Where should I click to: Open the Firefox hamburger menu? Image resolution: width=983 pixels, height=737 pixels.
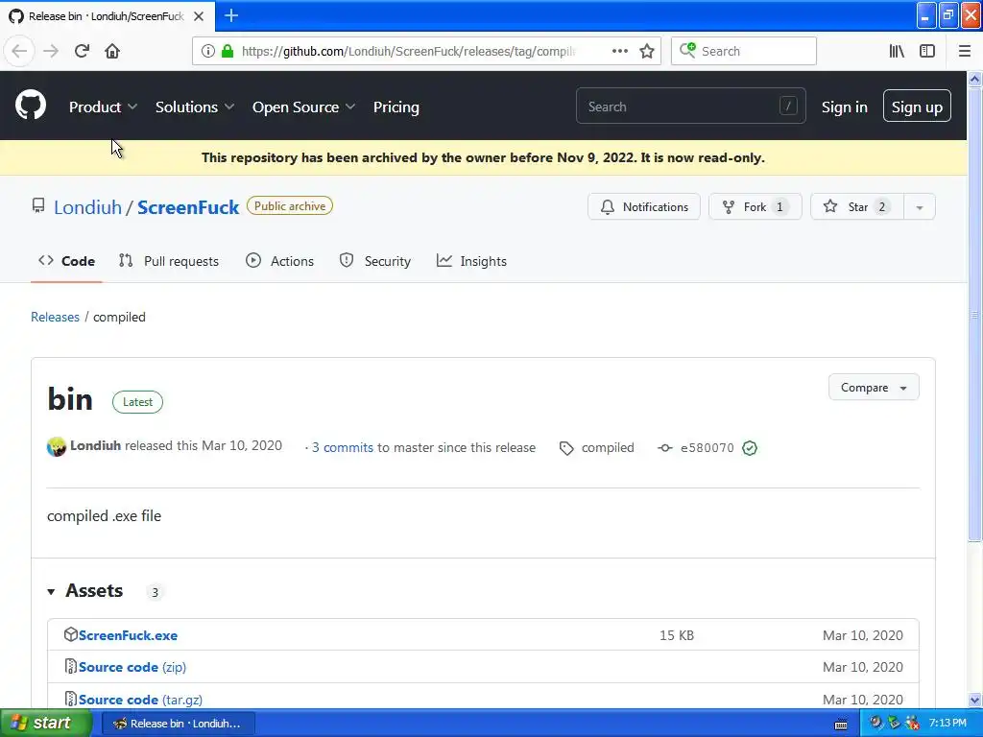tap(965, 52)
